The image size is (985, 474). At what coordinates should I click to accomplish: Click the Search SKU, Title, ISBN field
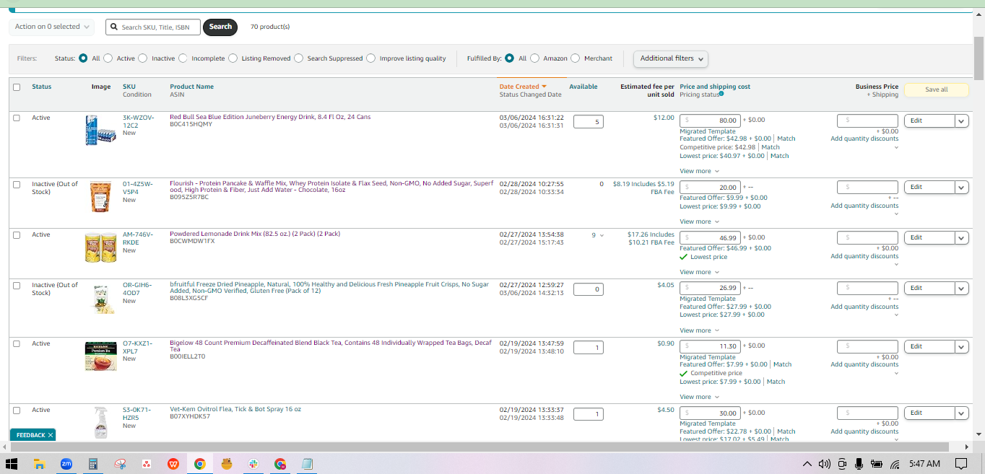[153, 27]
